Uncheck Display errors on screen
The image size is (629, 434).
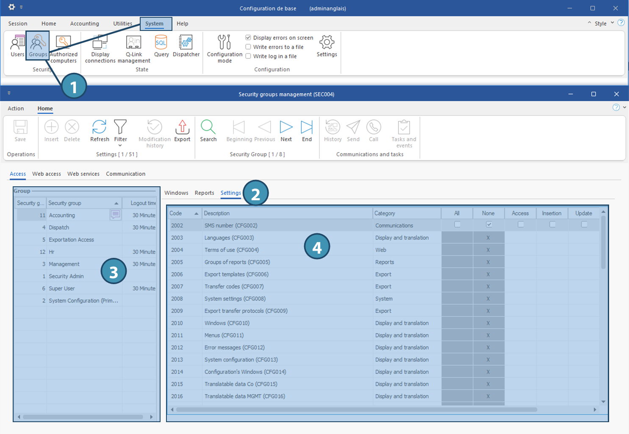[248, 38]
